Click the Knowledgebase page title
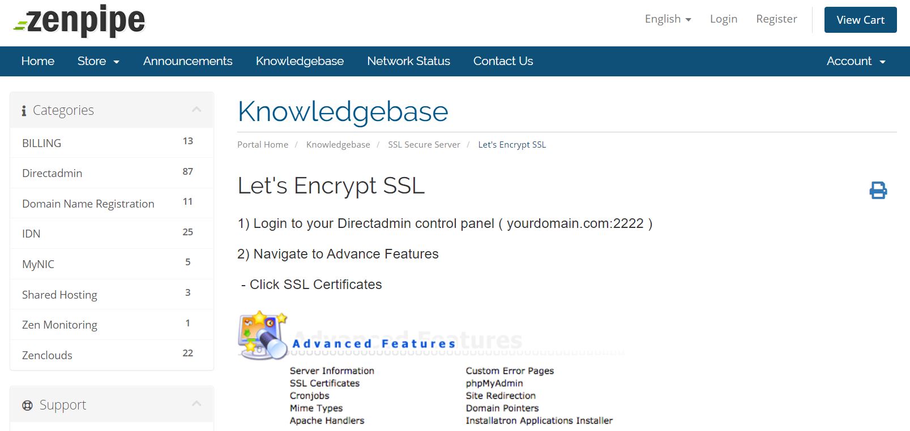 click(343, 111)
